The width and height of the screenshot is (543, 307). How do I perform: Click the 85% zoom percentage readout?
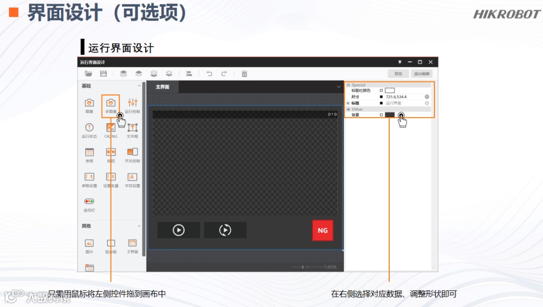tap(332, 267)
